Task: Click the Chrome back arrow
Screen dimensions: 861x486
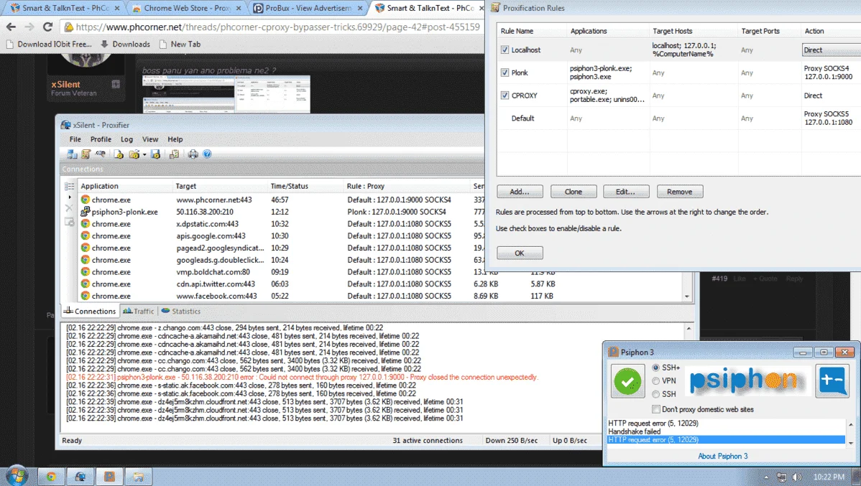Action: pyautogui.click(x=11, y=27)
